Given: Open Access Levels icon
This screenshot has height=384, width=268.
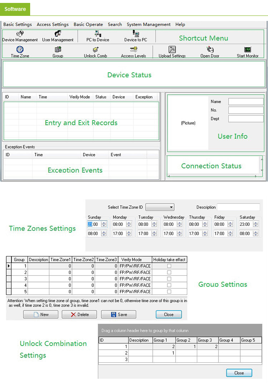Looking at the screenshot, I should pos(134,50).
